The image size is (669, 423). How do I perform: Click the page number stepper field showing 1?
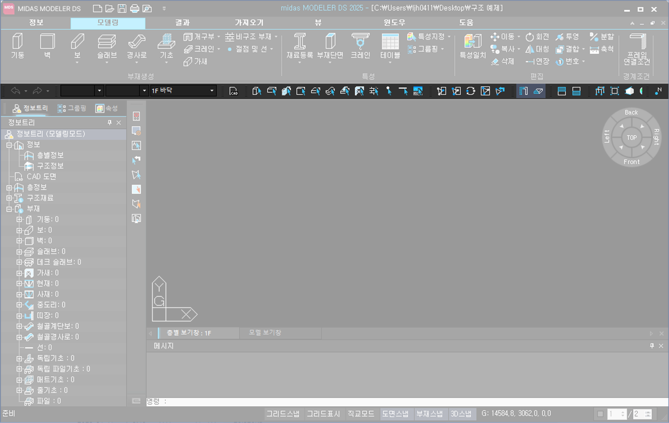coord(617,414)
